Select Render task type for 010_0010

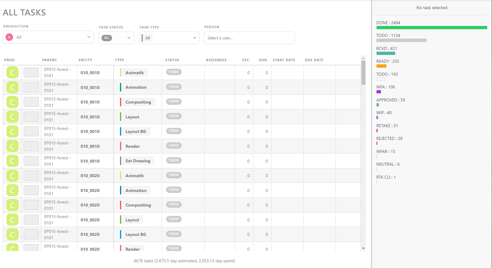coord(132,146)
